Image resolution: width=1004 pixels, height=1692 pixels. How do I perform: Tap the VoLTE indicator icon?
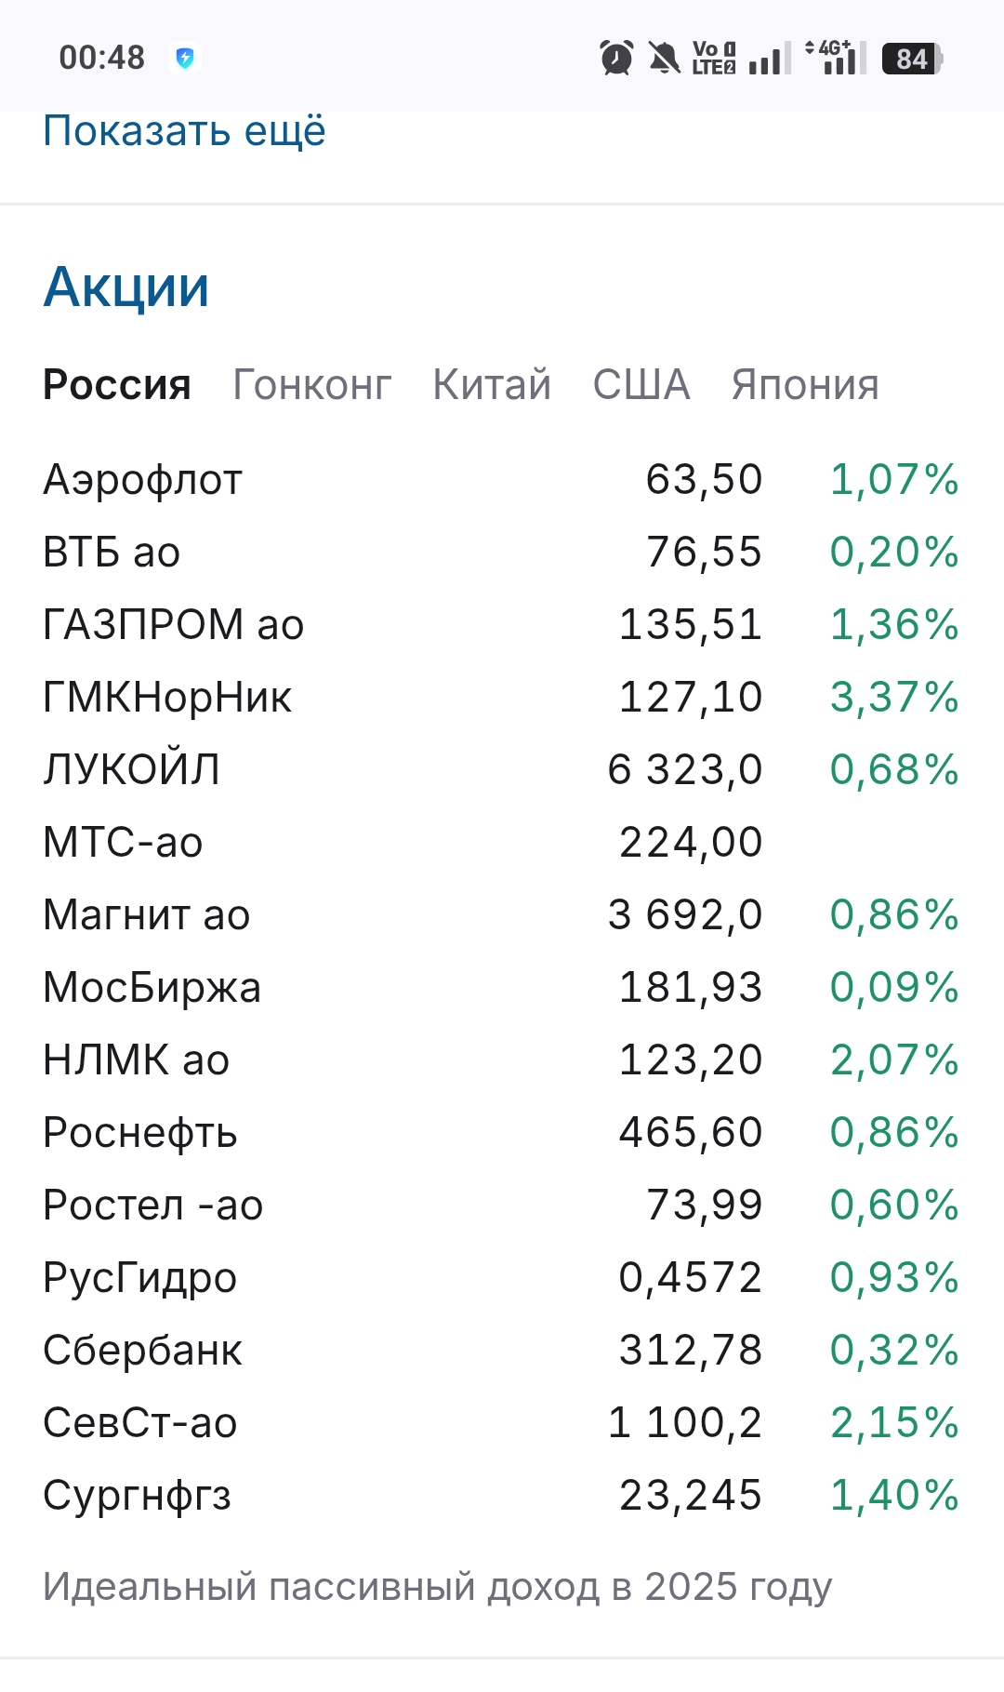[714, 58]
